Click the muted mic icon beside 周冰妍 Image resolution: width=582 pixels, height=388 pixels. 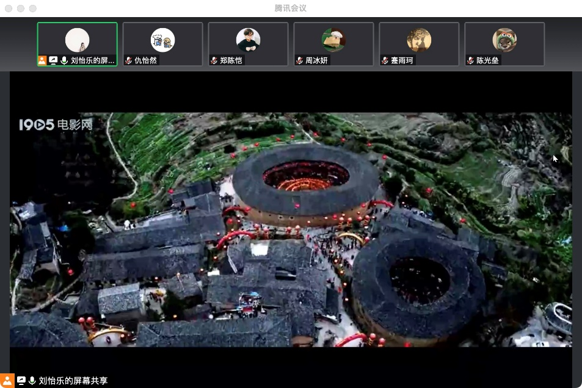pyautogui.click(x=300, y=60)
